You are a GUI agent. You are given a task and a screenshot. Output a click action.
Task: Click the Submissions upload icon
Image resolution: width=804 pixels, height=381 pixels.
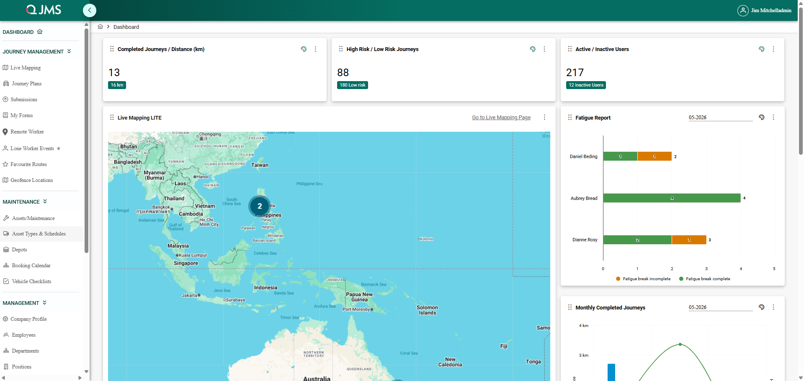point(5,100)
